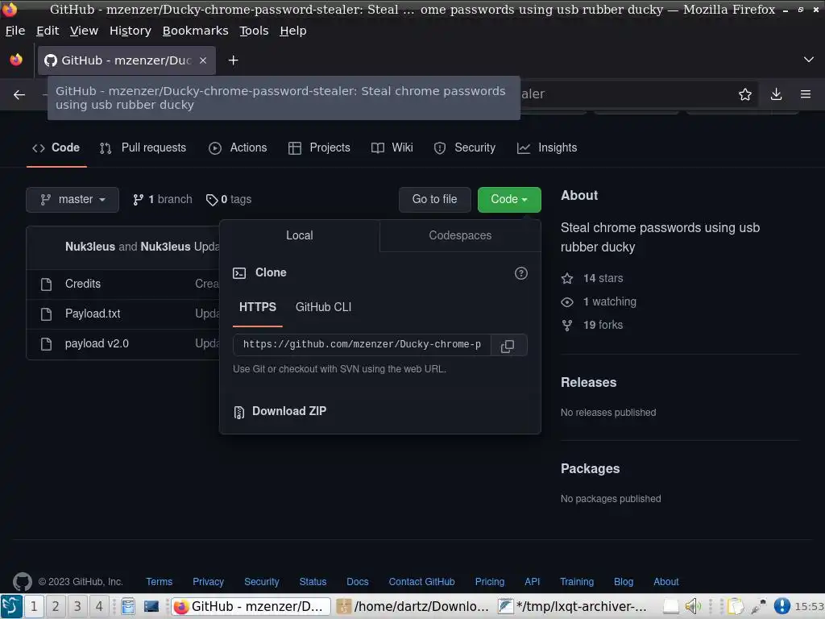Click the Firefox View icon in tab bar

point(16,60)
